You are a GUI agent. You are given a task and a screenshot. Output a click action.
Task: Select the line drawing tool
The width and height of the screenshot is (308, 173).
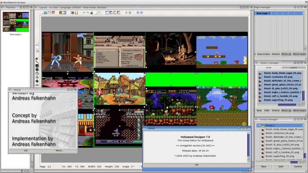click(x=37, y=62)
